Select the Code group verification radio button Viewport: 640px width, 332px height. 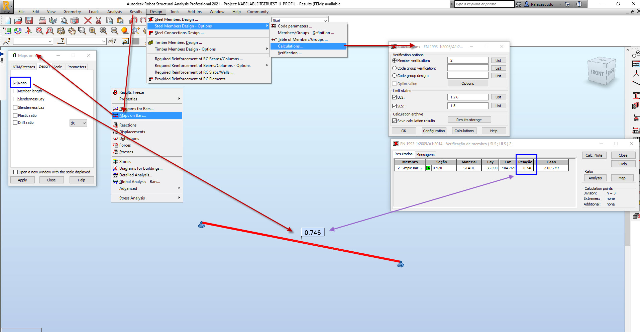point(394,68)
